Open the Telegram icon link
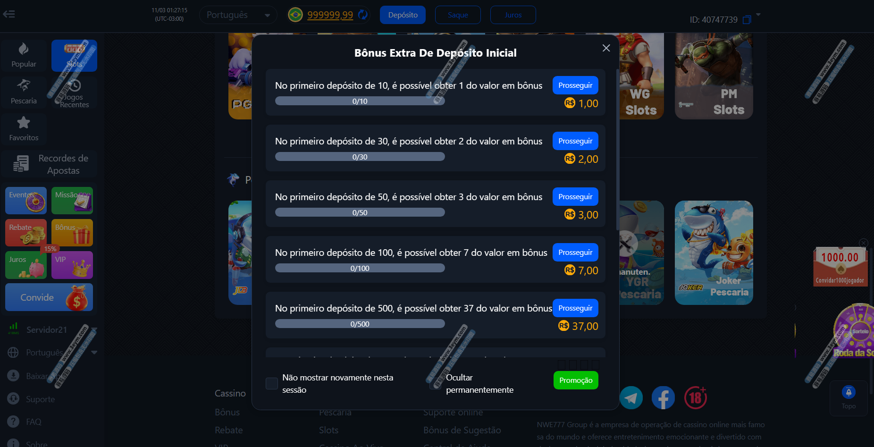This screenshot has height=447, width=874. pyautogui.click(x=631, y=398)
